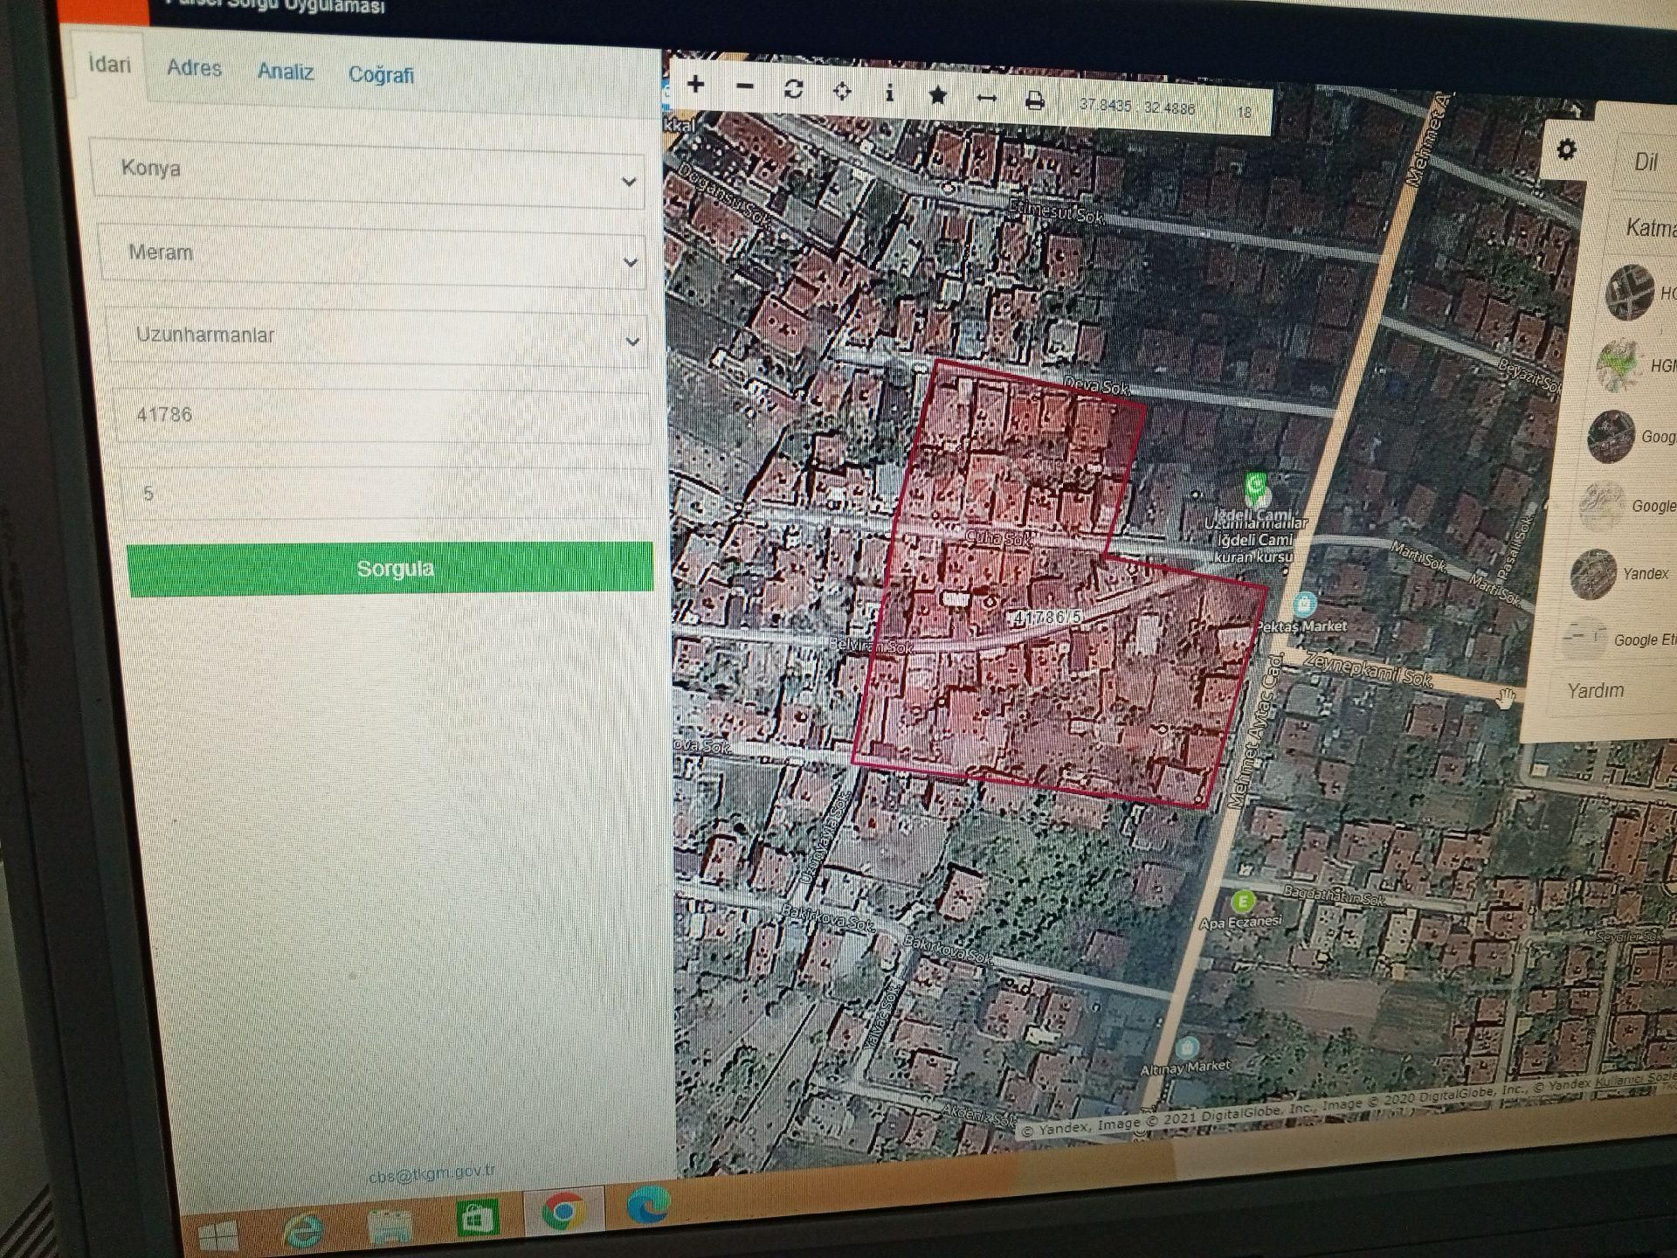Open the settings gear icon

coord(1566,149)
